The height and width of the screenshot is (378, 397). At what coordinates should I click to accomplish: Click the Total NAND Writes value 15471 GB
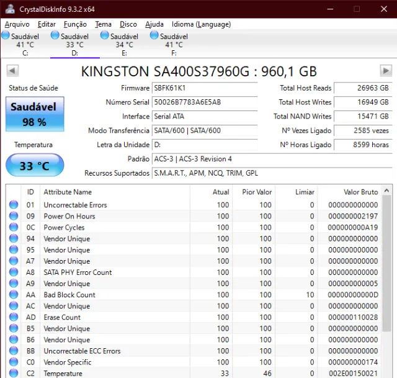363,116
